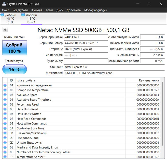Click status orb for attribute 0B

pyautogui.click(x=5, y=133)
